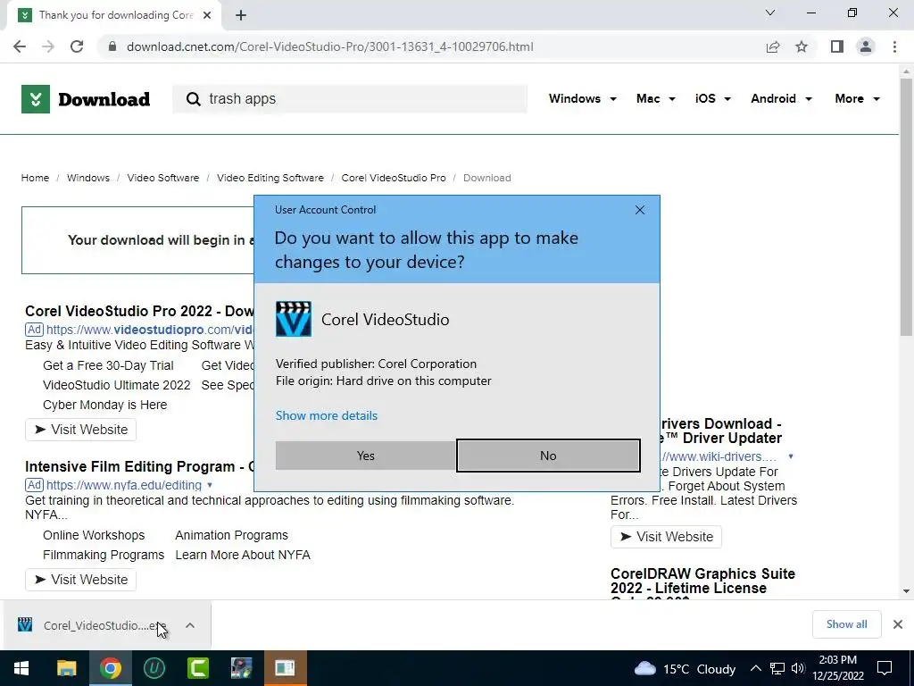Click the weather cloud icon in taskbar

point(644,668)
